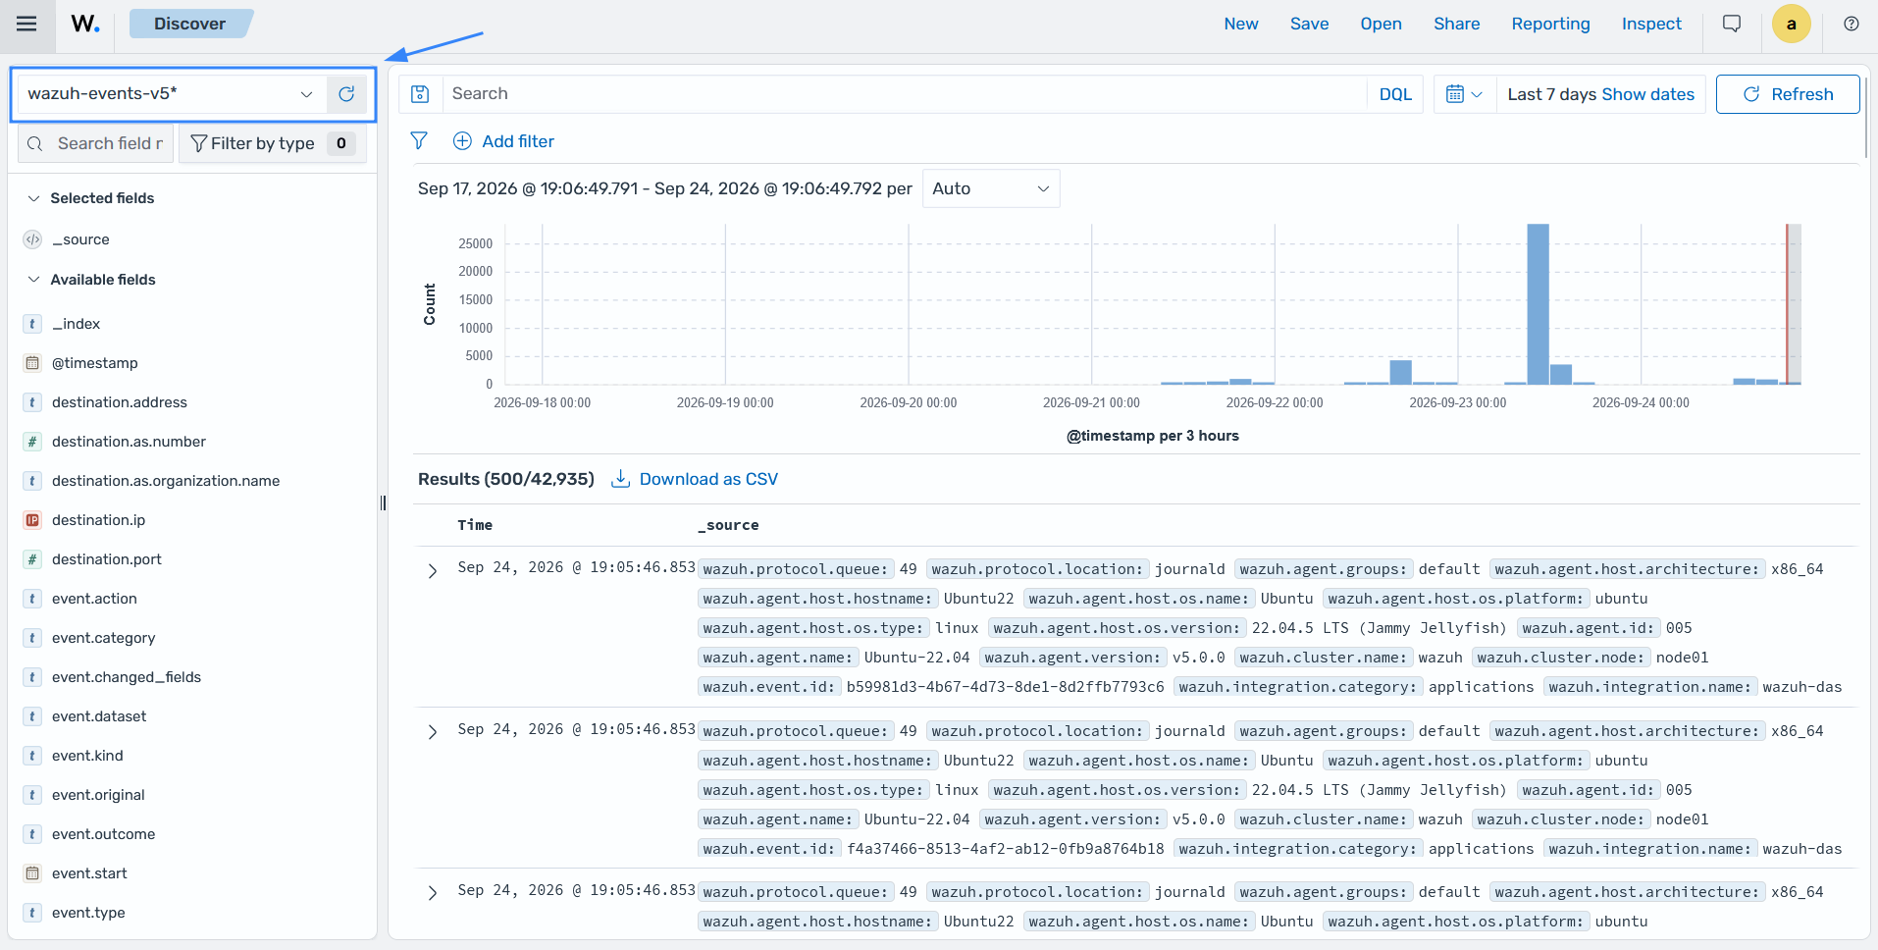The height and width of the screenshot is (950, 1878).
Task: Click the destination.ip IP type icon
Action: pyautogui.click(x=32, y=520)
